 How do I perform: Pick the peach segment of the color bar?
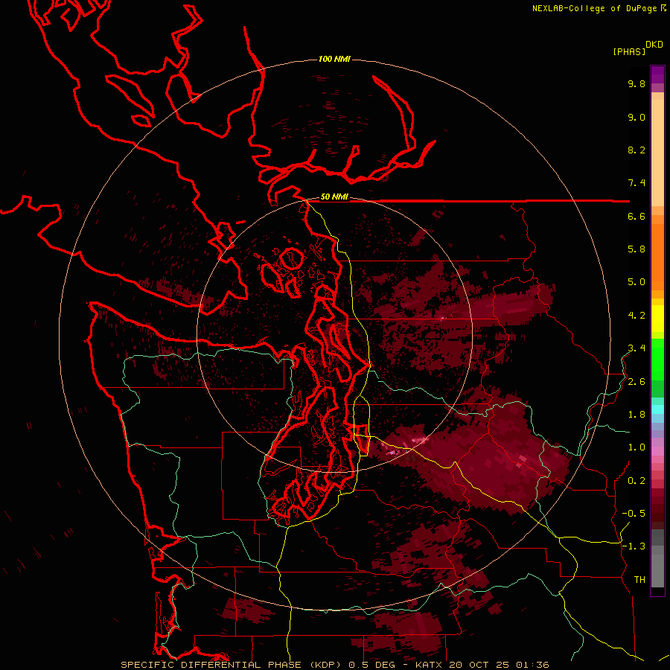click(x=657, y=153)
